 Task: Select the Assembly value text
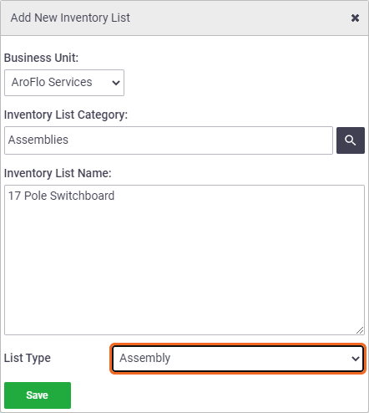145,358
